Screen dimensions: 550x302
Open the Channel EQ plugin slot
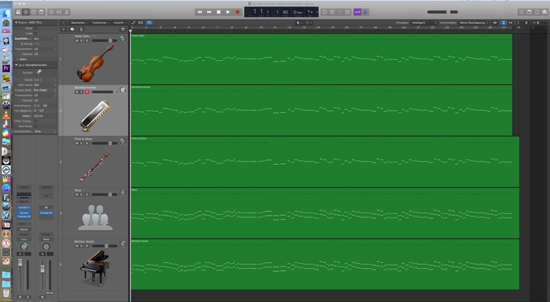[24, 216]
